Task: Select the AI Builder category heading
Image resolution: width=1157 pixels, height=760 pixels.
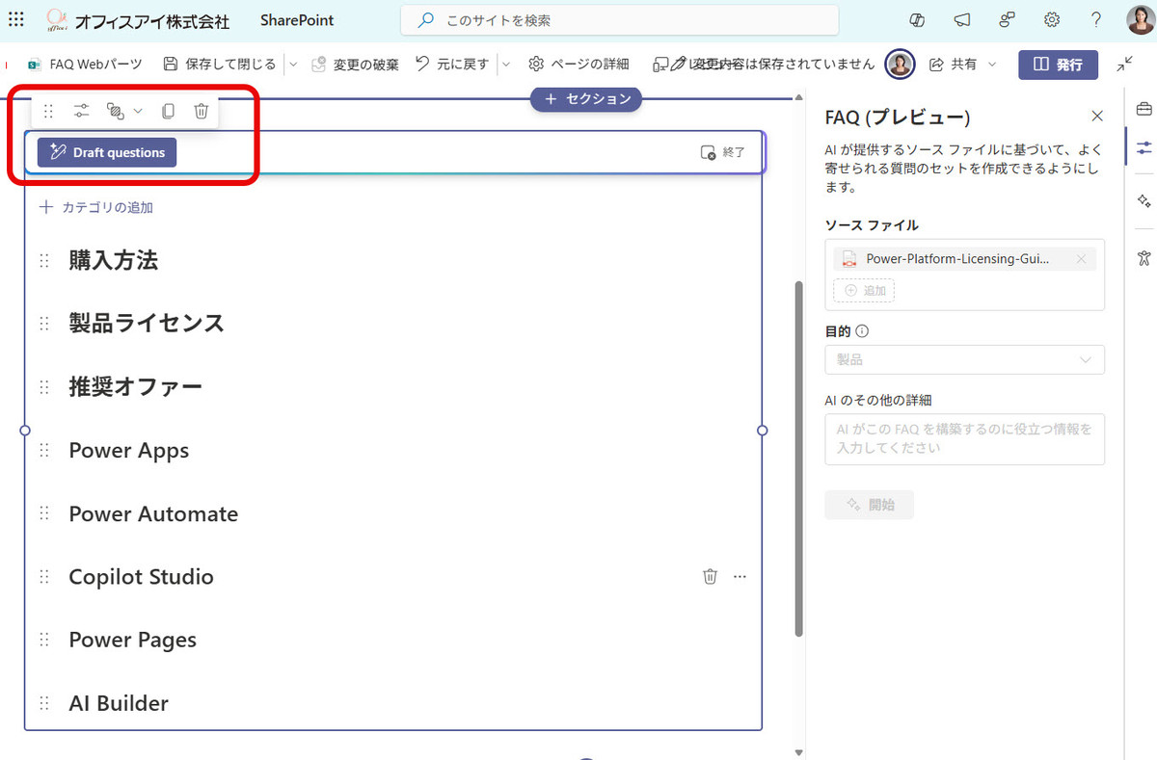Action: pyautogui.click(x=119, y=703)
